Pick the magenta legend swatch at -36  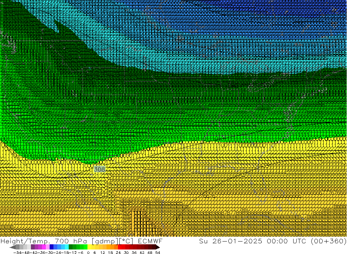pos(44,247)
